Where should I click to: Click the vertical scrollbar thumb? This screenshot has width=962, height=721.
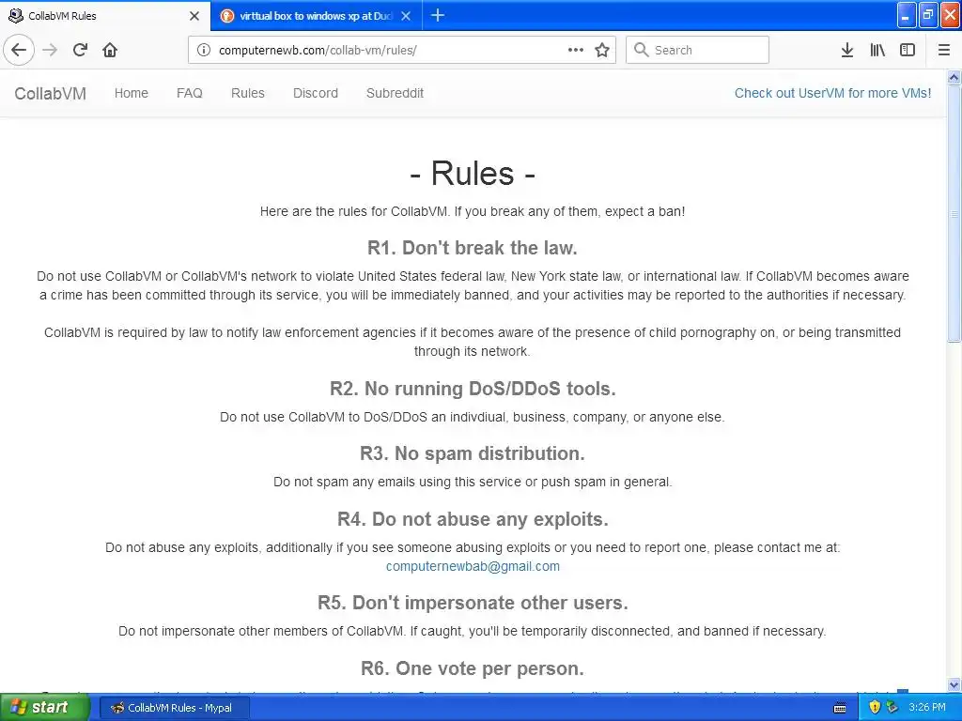(x=954, y=213)
